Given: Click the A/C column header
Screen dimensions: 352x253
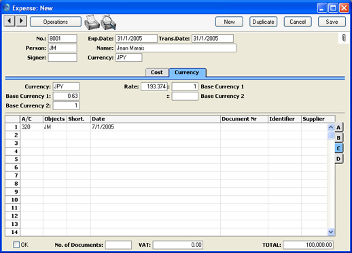Looking at the screenshot, I should tap(31, 119).
